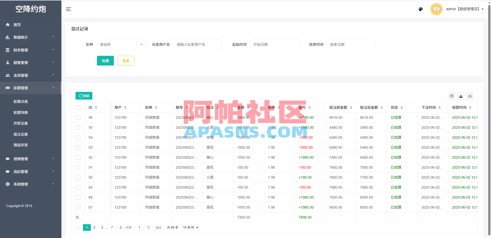Switch to 开奖记录 in the sidebar
Viewport: 491px width, 238px height.
pyautogui.click(x=21, y=123)
